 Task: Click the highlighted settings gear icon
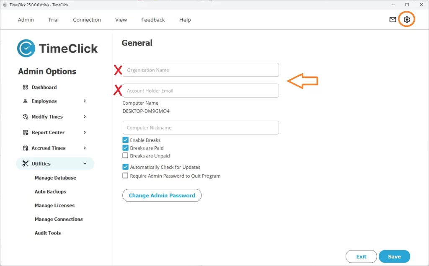[406, 19]
